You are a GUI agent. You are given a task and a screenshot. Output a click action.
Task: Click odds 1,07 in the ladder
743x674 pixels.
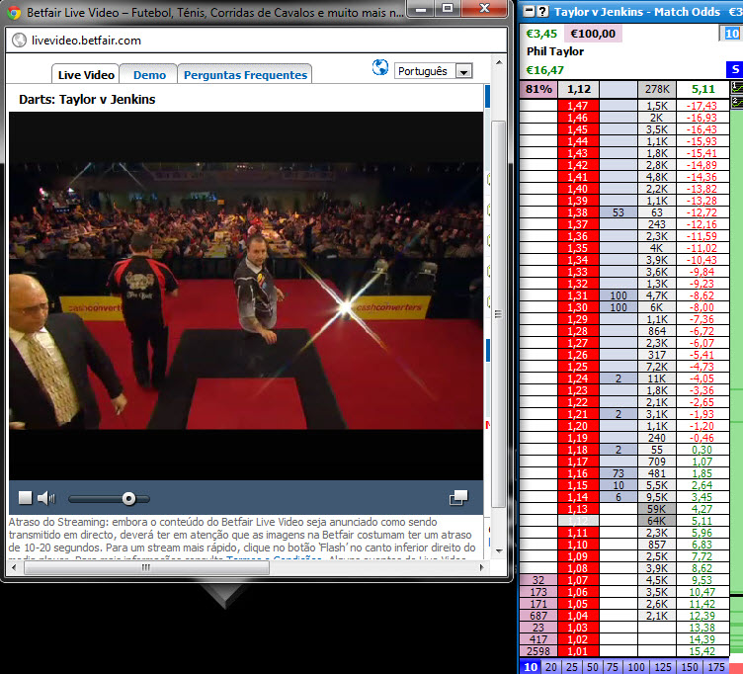tap(578, 580)
